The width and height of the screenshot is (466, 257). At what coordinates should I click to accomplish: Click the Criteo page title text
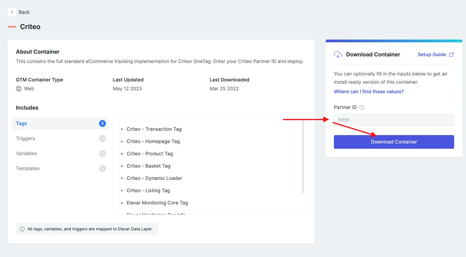tap(30, 27)
